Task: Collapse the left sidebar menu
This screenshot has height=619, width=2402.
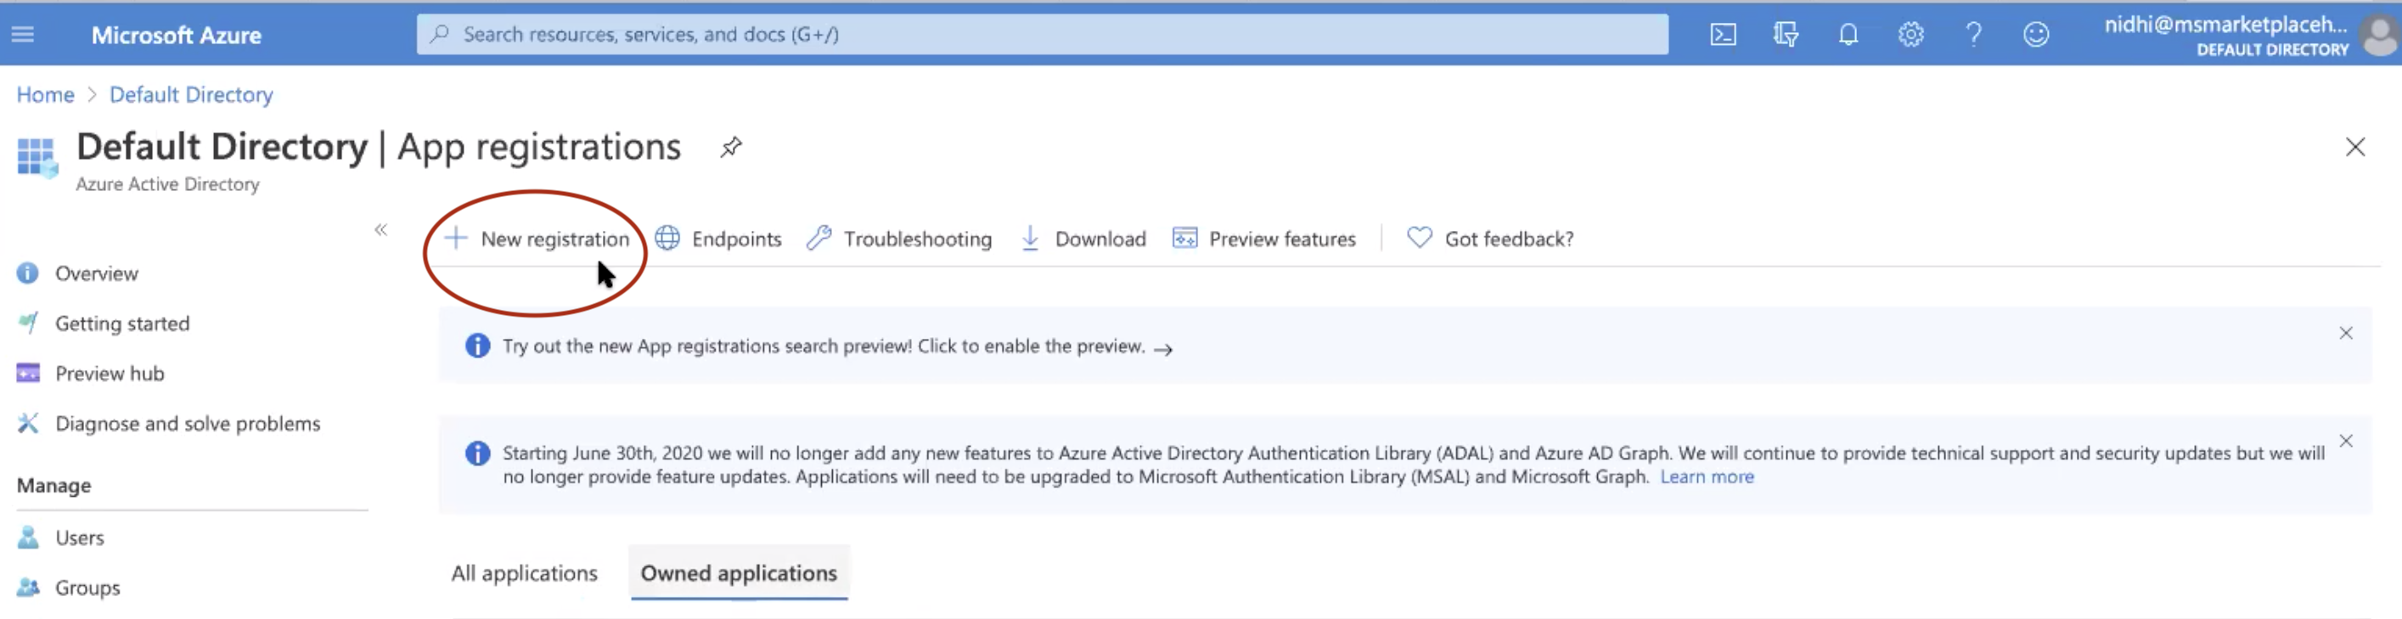Action: pos(380,229)
